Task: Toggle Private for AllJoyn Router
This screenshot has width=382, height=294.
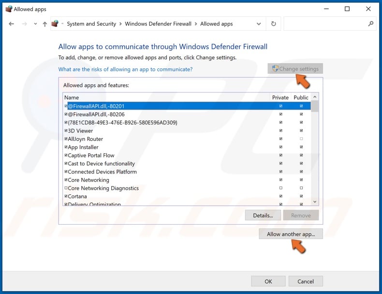Action: [281, 139]
